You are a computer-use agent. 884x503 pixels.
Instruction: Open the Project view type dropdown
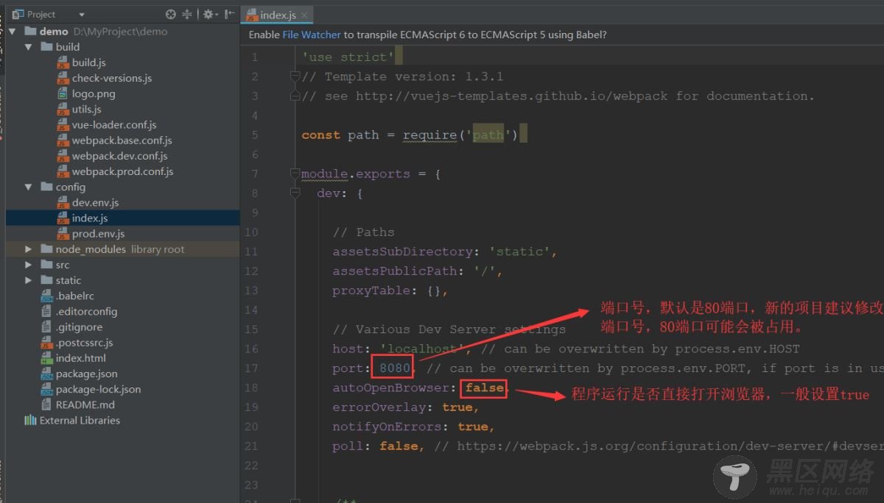point(81,15)
